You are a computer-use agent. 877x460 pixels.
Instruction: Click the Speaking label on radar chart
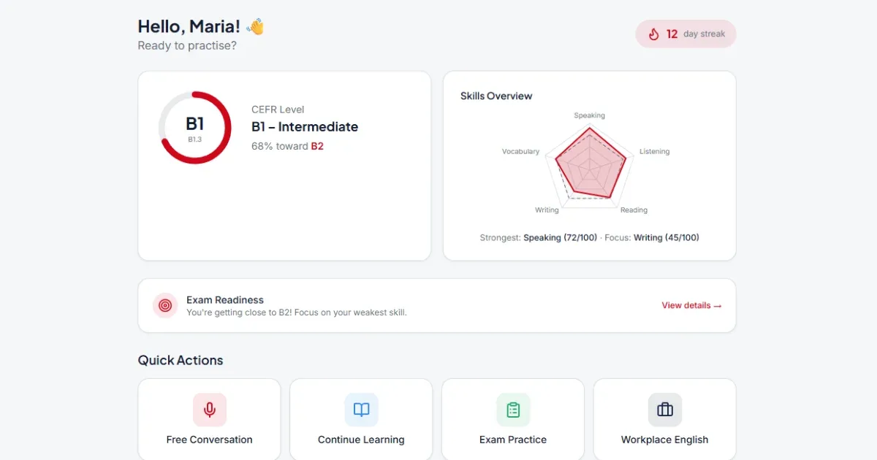click(589, 115)
